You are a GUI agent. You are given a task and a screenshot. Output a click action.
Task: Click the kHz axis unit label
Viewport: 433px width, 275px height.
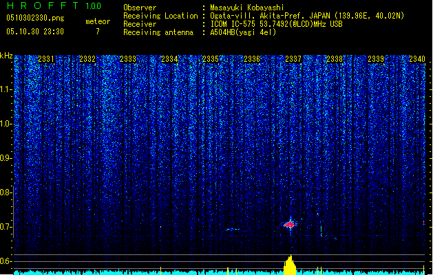tap(6, 56)
